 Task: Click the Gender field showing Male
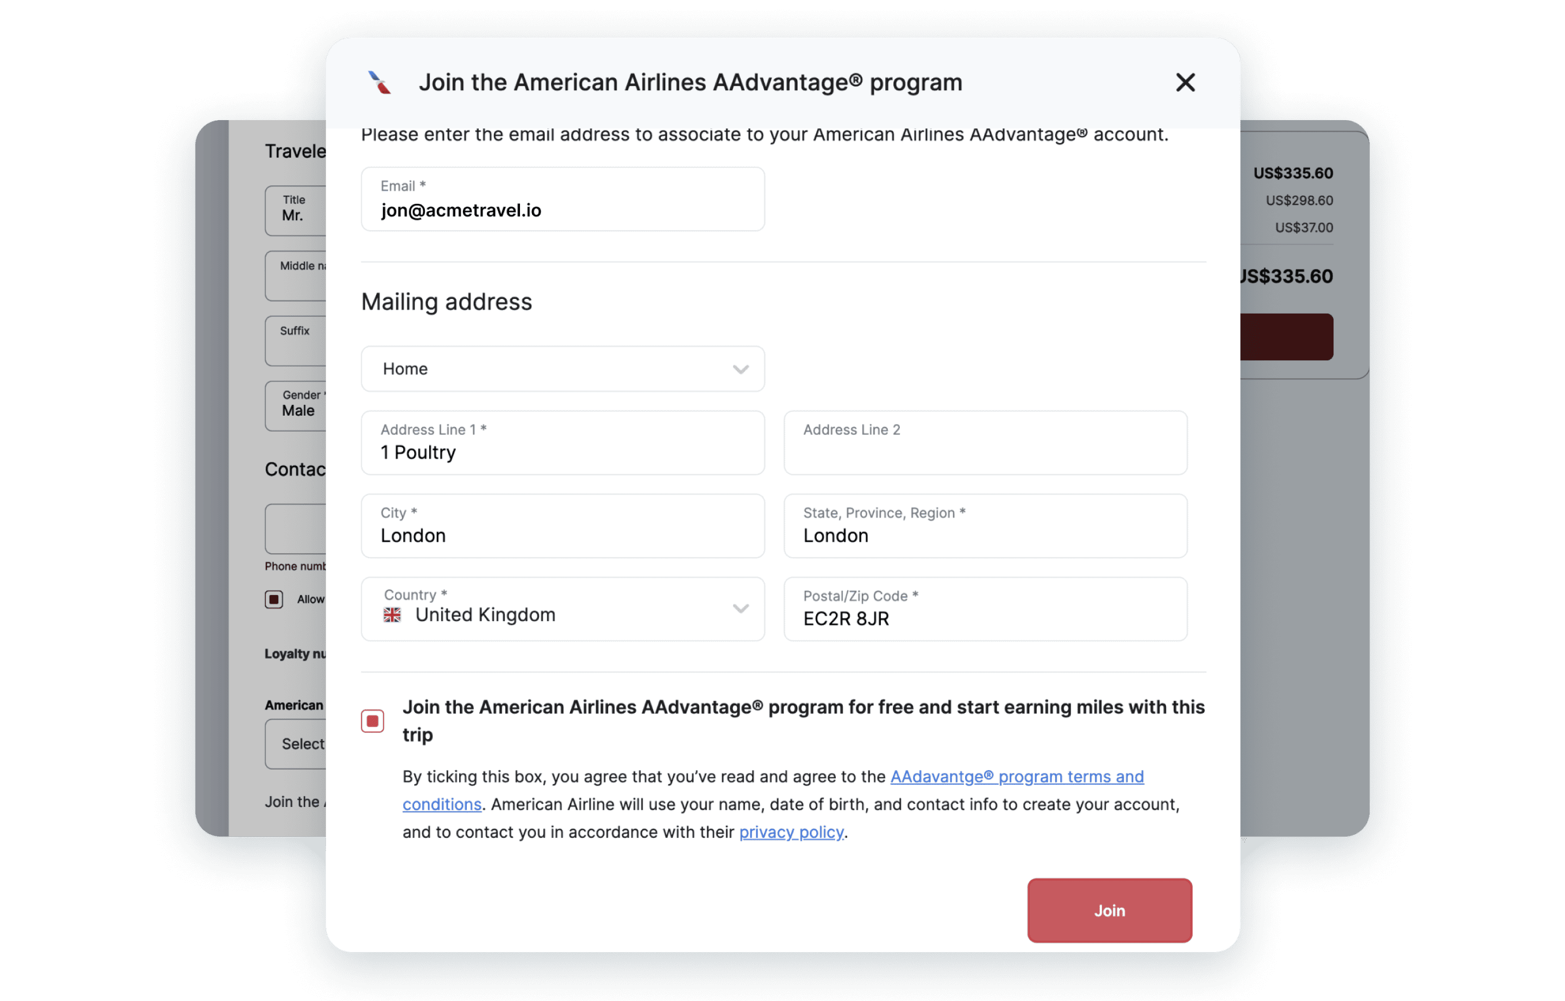pyautogui.click(x=296, y=405)
